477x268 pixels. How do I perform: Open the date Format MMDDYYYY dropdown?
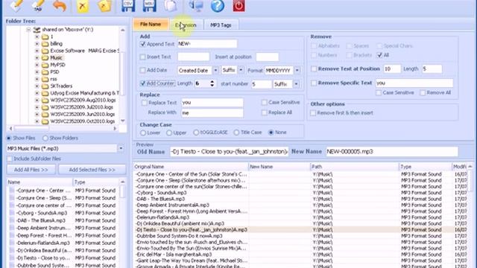(297, 71)
